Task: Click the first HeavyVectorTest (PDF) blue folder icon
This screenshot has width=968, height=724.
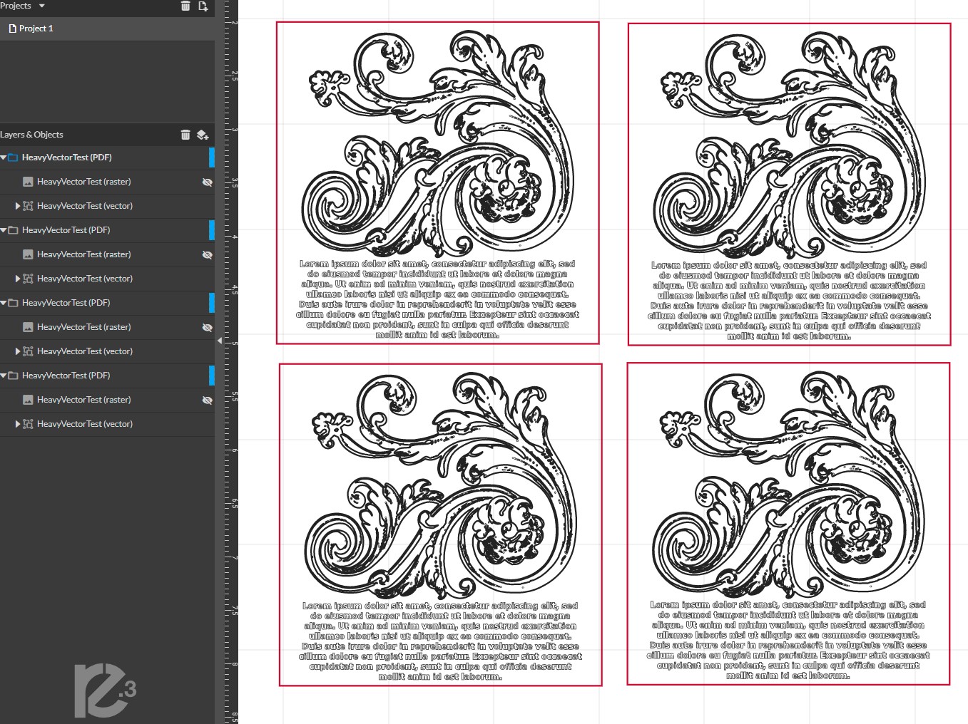Action: pyautogui.click(x=13, y=157)
